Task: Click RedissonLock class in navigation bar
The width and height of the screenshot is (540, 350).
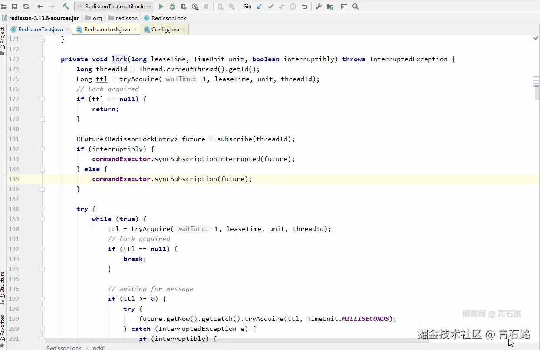Action: click(x=165, y=18)
